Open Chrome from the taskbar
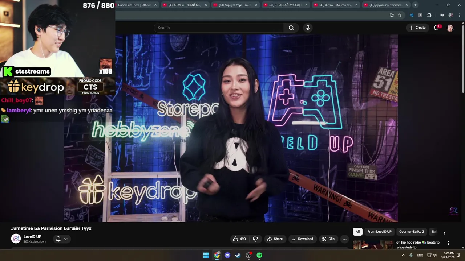The width and height of the screenshot is (465, 261). [x=217, y=255]
